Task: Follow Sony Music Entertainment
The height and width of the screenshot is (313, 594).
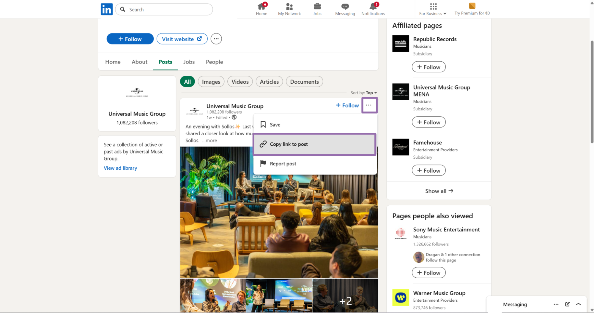Action: click(x=428, y=273)
